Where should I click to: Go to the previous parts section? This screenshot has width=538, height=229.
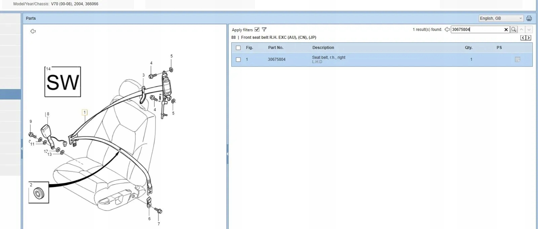pos(523,38)
